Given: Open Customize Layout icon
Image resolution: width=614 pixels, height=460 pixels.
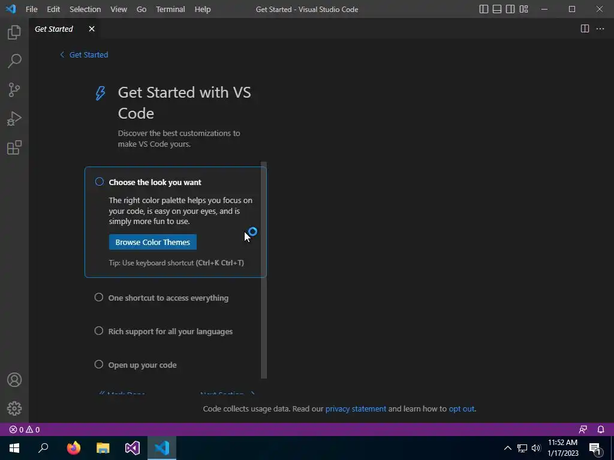Looking at the screenshot, I should [x=523, y=9].
